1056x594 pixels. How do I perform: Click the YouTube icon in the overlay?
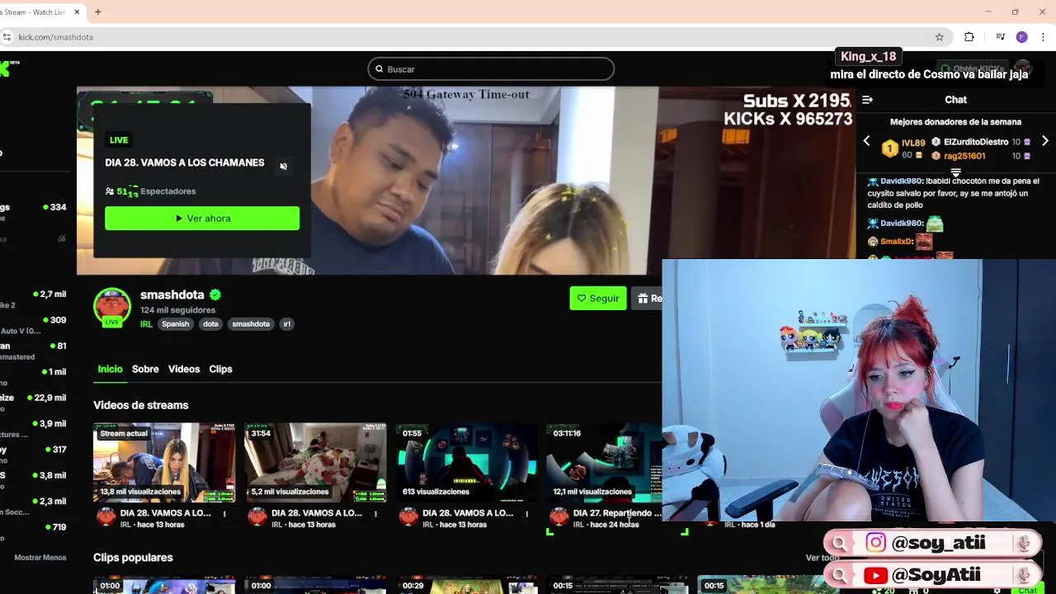pos(875,575)
